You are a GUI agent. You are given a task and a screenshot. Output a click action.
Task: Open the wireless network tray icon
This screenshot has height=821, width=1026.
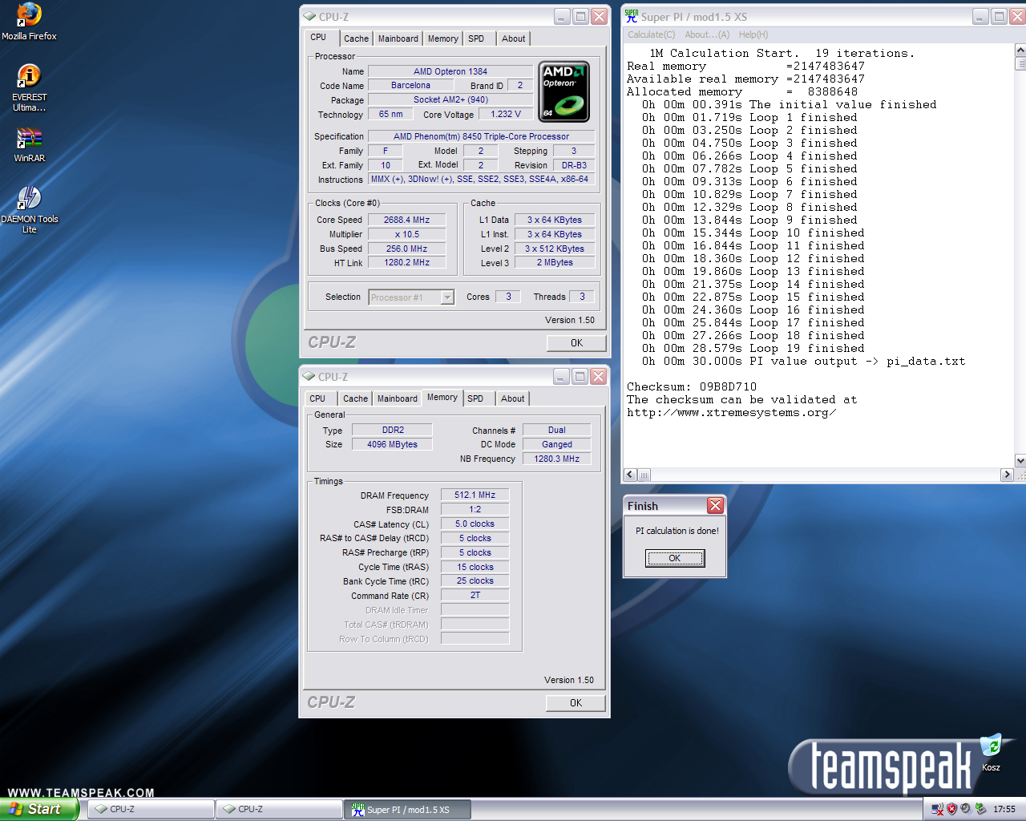coord(937,809)
